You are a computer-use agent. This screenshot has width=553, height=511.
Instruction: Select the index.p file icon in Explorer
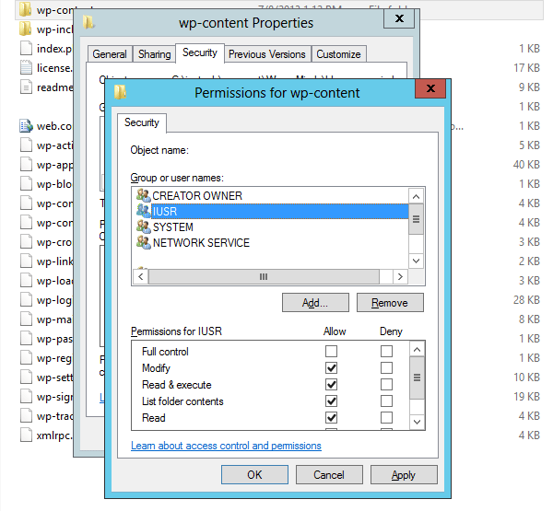26,48
